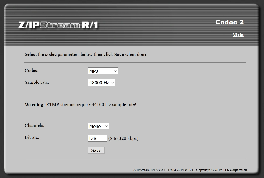
Task: Click the 'Channels:' label
Action: tap(34, 125)
